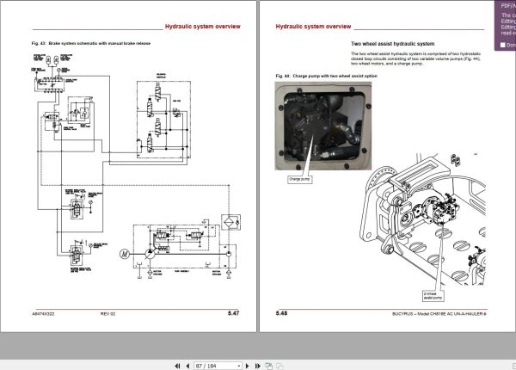
Task: Click page number 5.48 in the footer
Action: 282,313
